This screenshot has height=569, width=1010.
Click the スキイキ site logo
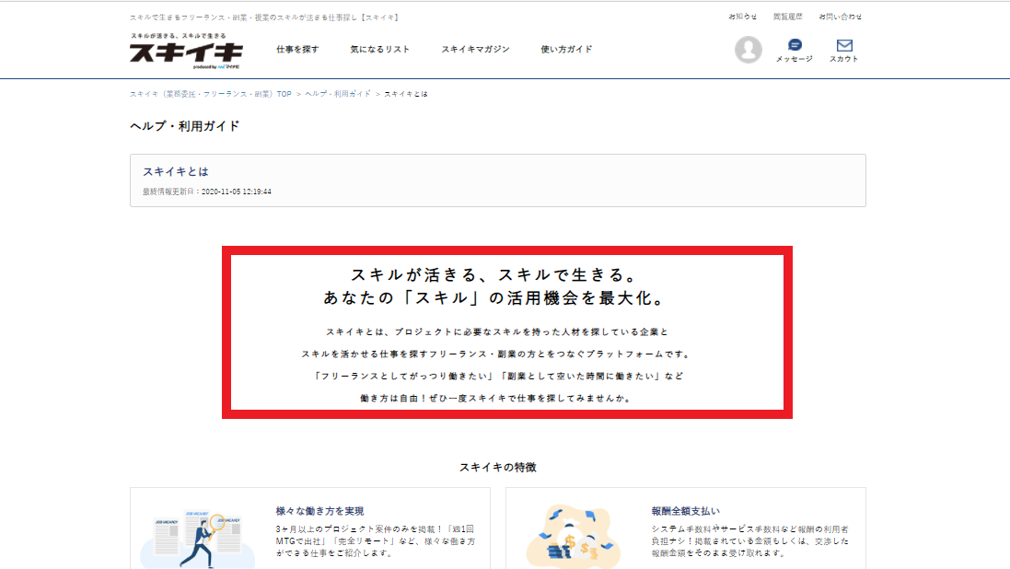tap(186, 51)
